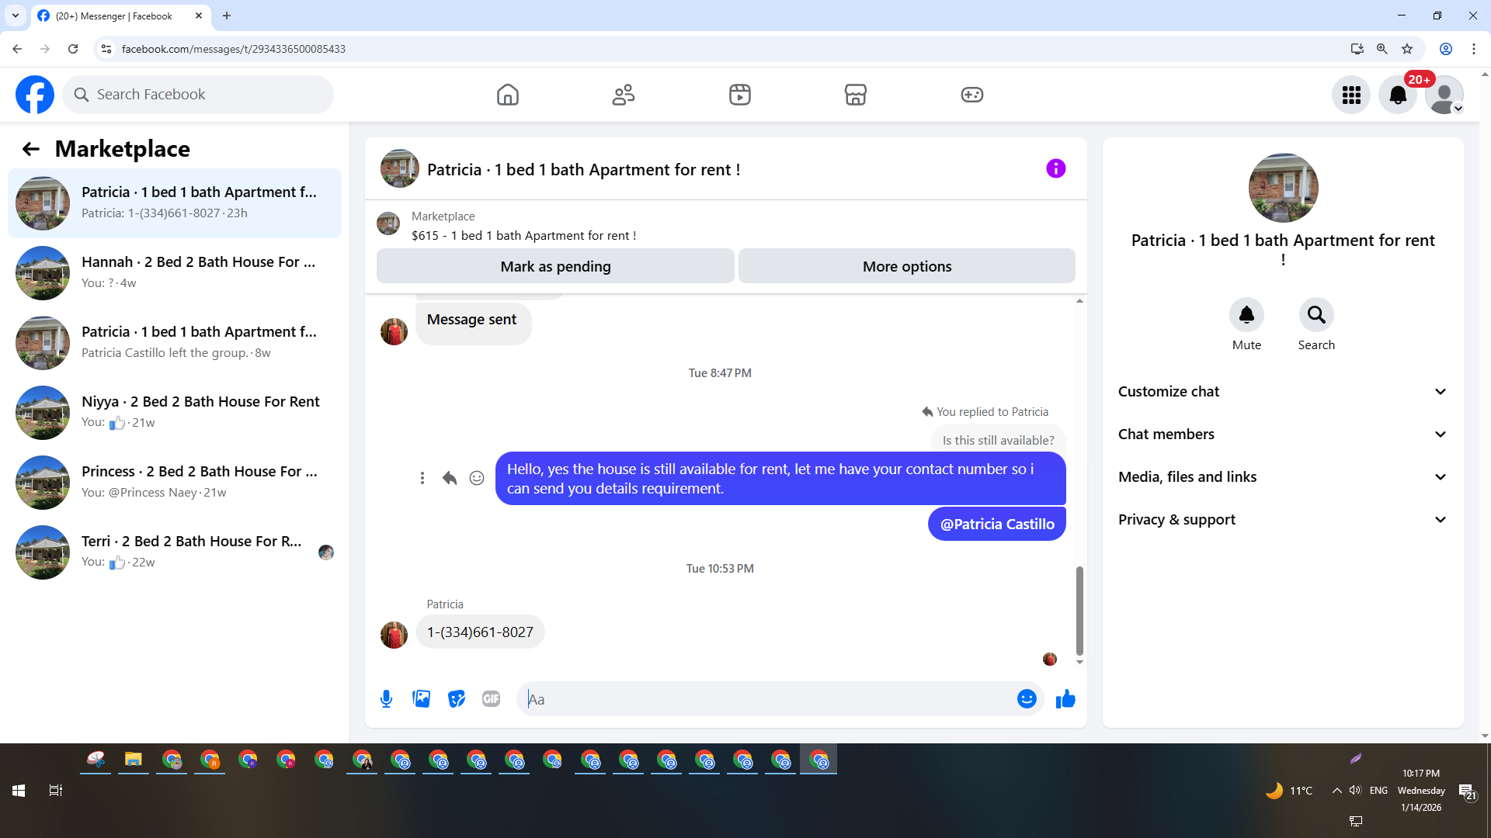Screen dimensions: 1491x838
Task: Click the Mark as pending button
Action: (x=555, y=266)
